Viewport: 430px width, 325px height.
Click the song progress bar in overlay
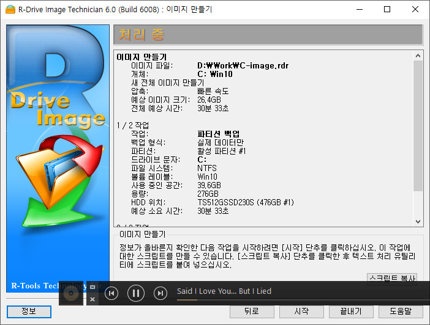[x=303, y=300]
